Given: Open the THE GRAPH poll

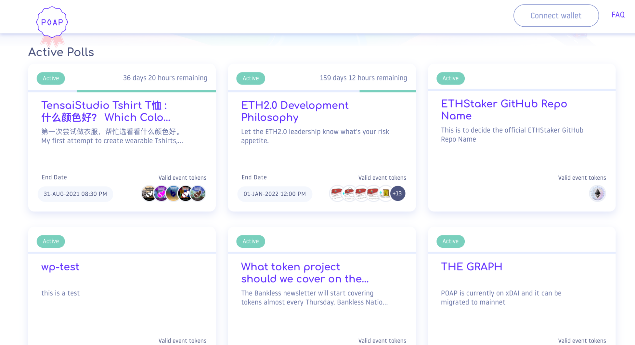Looking at the screenshot, I should [471, 267].
